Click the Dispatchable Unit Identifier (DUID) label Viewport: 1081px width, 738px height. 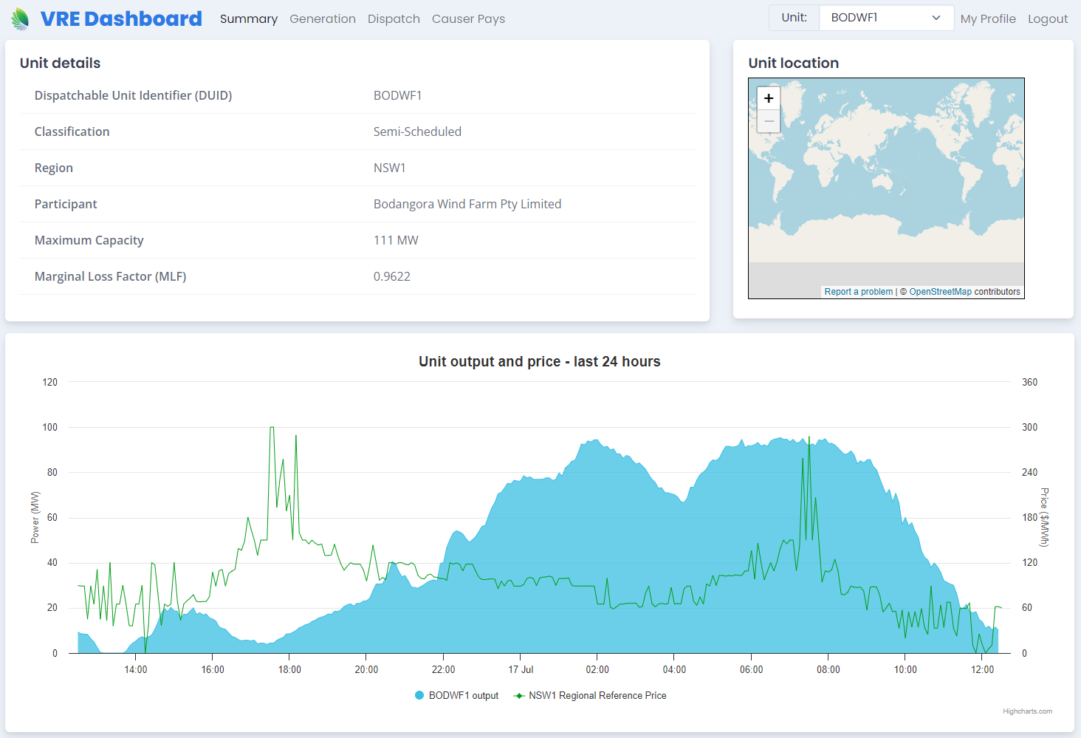click(x=134, y=95)
